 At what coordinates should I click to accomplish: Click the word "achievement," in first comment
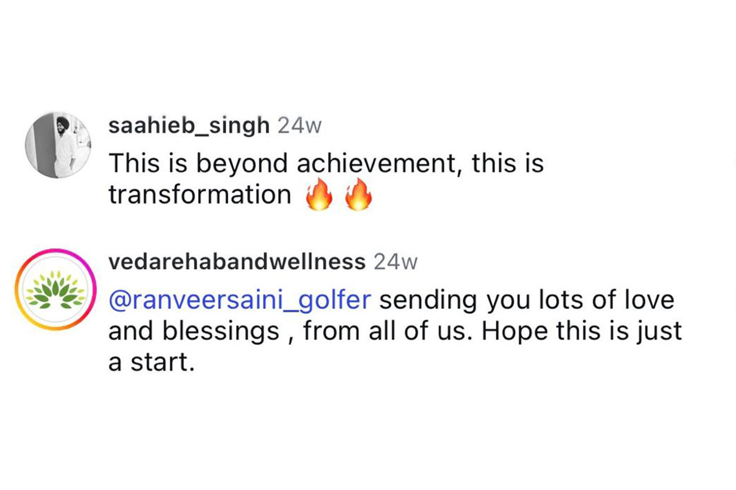377,163
